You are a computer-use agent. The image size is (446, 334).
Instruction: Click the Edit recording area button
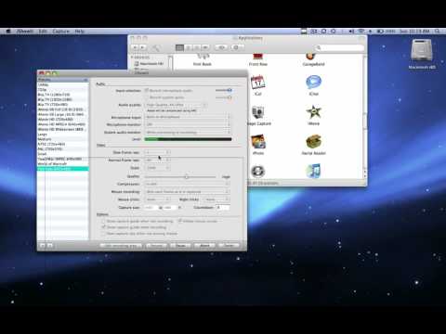(121, 246)
